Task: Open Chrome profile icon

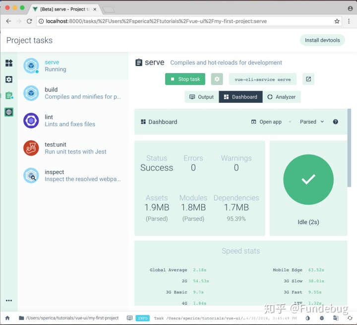Action: point(350,8)
